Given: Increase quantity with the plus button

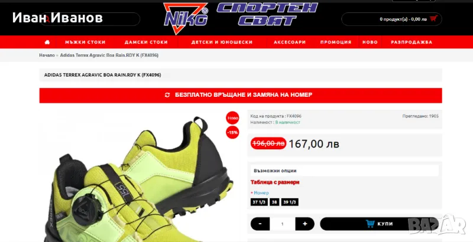Looking at the screenshot, I should pos(304,224).
